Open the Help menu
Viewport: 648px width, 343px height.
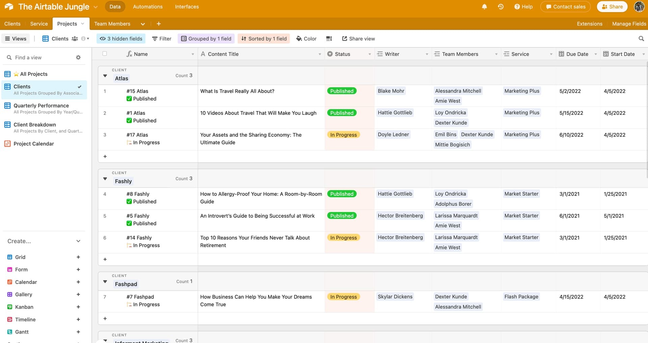click(x=523, y=7)
